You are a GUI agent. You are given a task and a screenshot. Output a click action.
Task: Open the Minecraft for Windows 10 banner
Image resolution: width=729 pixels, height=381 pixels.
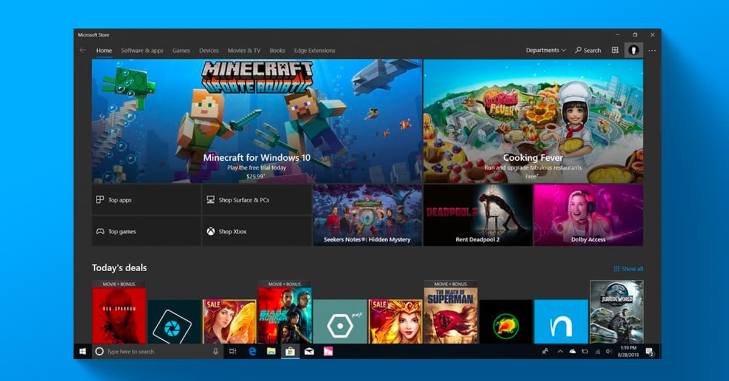pyautogui.click(x=257, y=121)
